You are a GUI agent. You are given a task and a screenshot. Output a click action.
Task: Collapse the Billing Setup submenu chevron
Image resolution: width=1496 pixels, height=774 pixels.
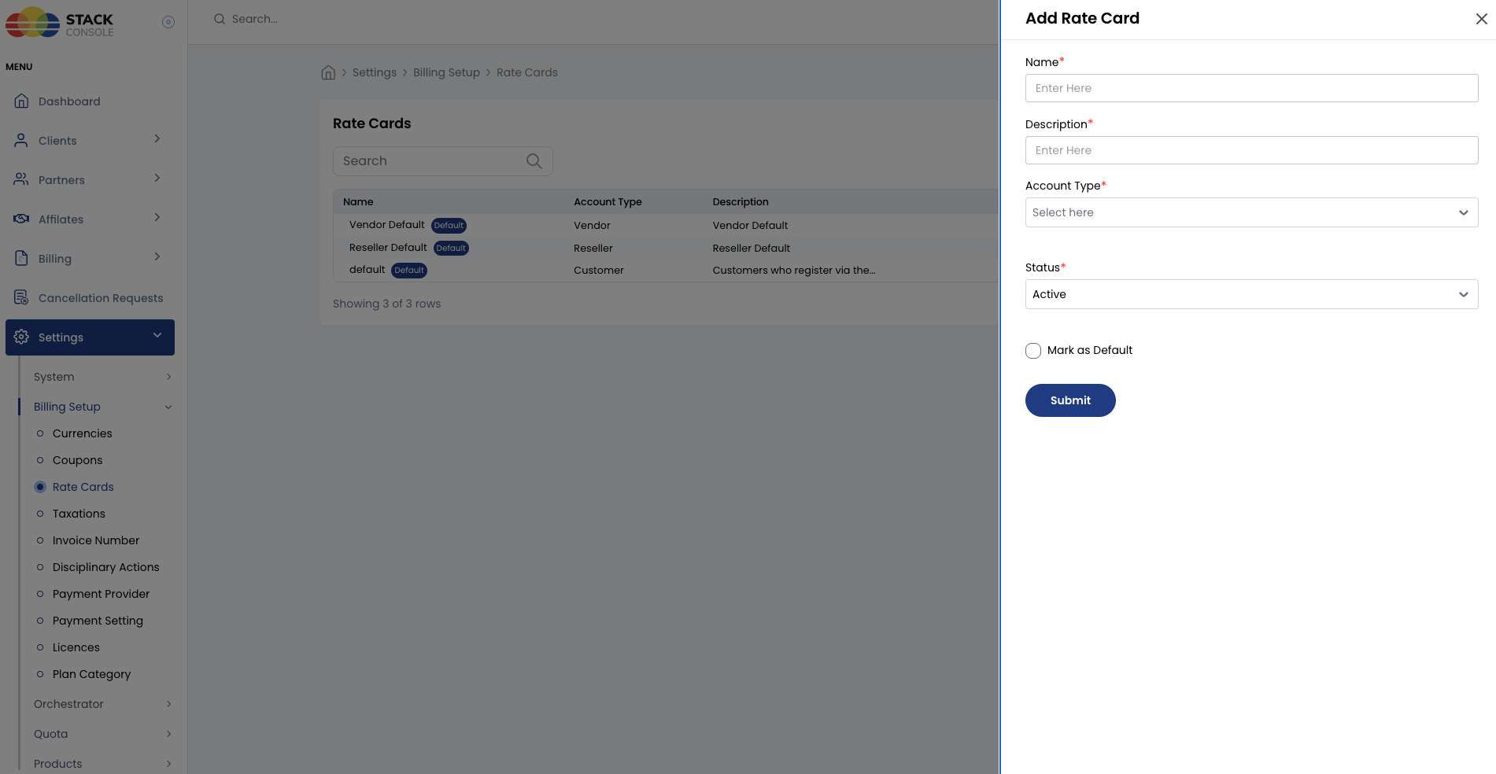click(x=168, y=407)
